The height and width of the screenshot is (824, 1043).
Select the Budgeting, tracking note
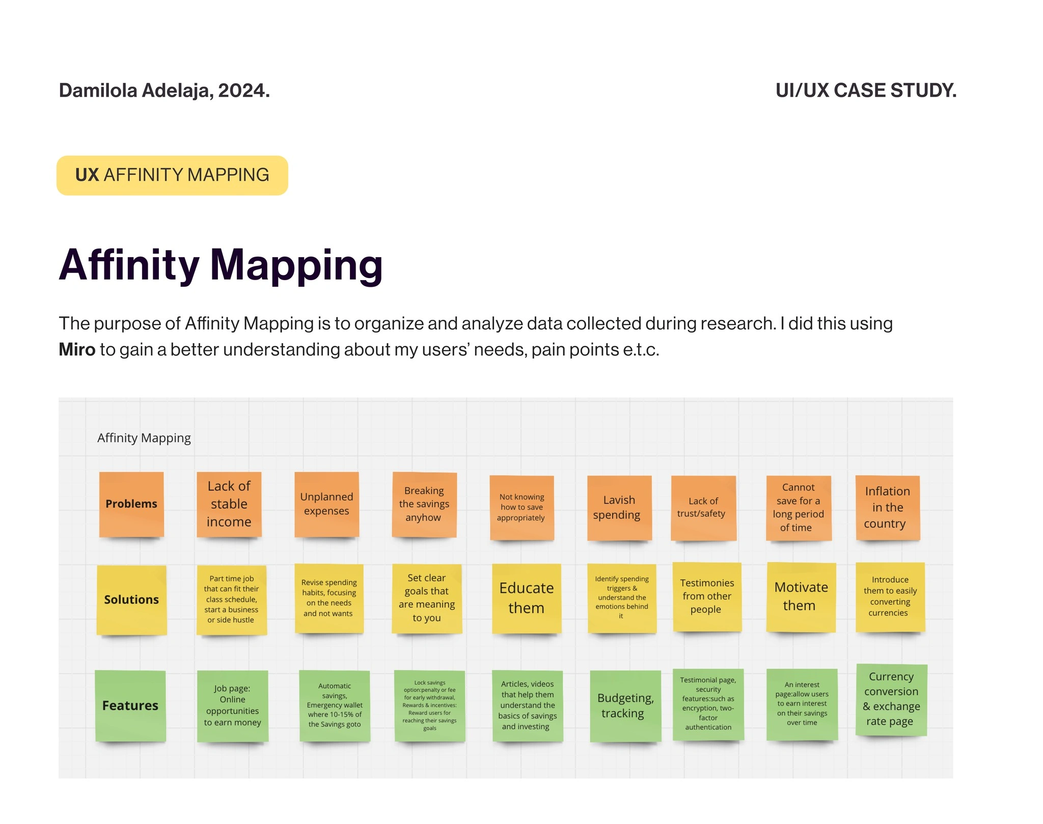(625, 706)
